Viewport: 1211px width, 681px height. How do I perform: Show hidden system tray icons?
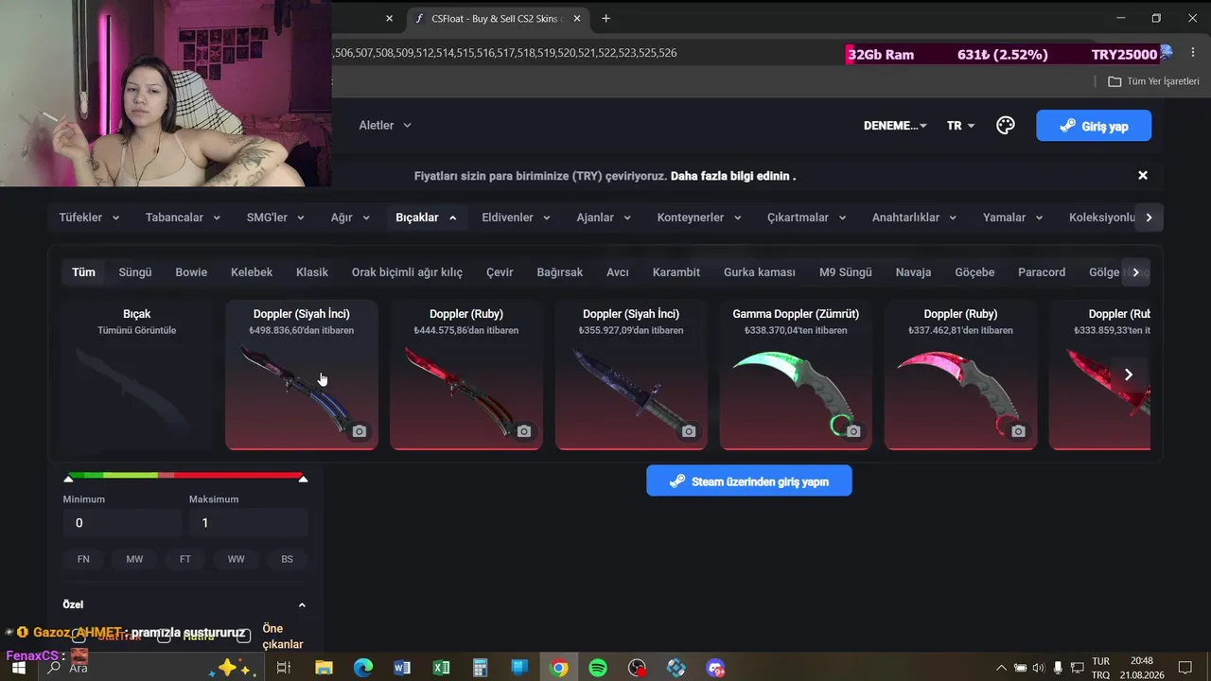point(1001,668)
